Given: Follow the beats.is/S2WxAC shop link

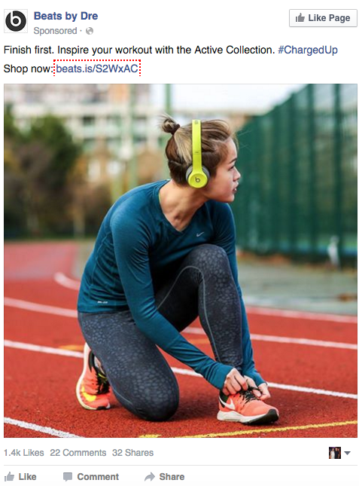Looking at the screenshot, I should tap(97, 68).
